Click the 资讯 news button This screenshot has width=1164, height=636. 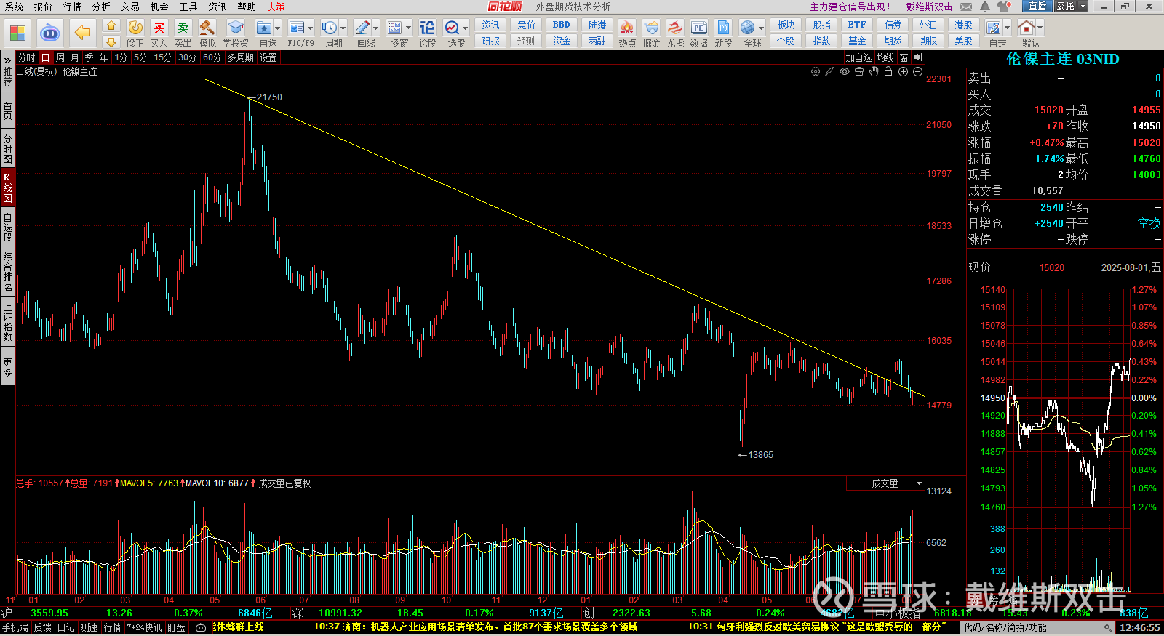coord(490,25)
